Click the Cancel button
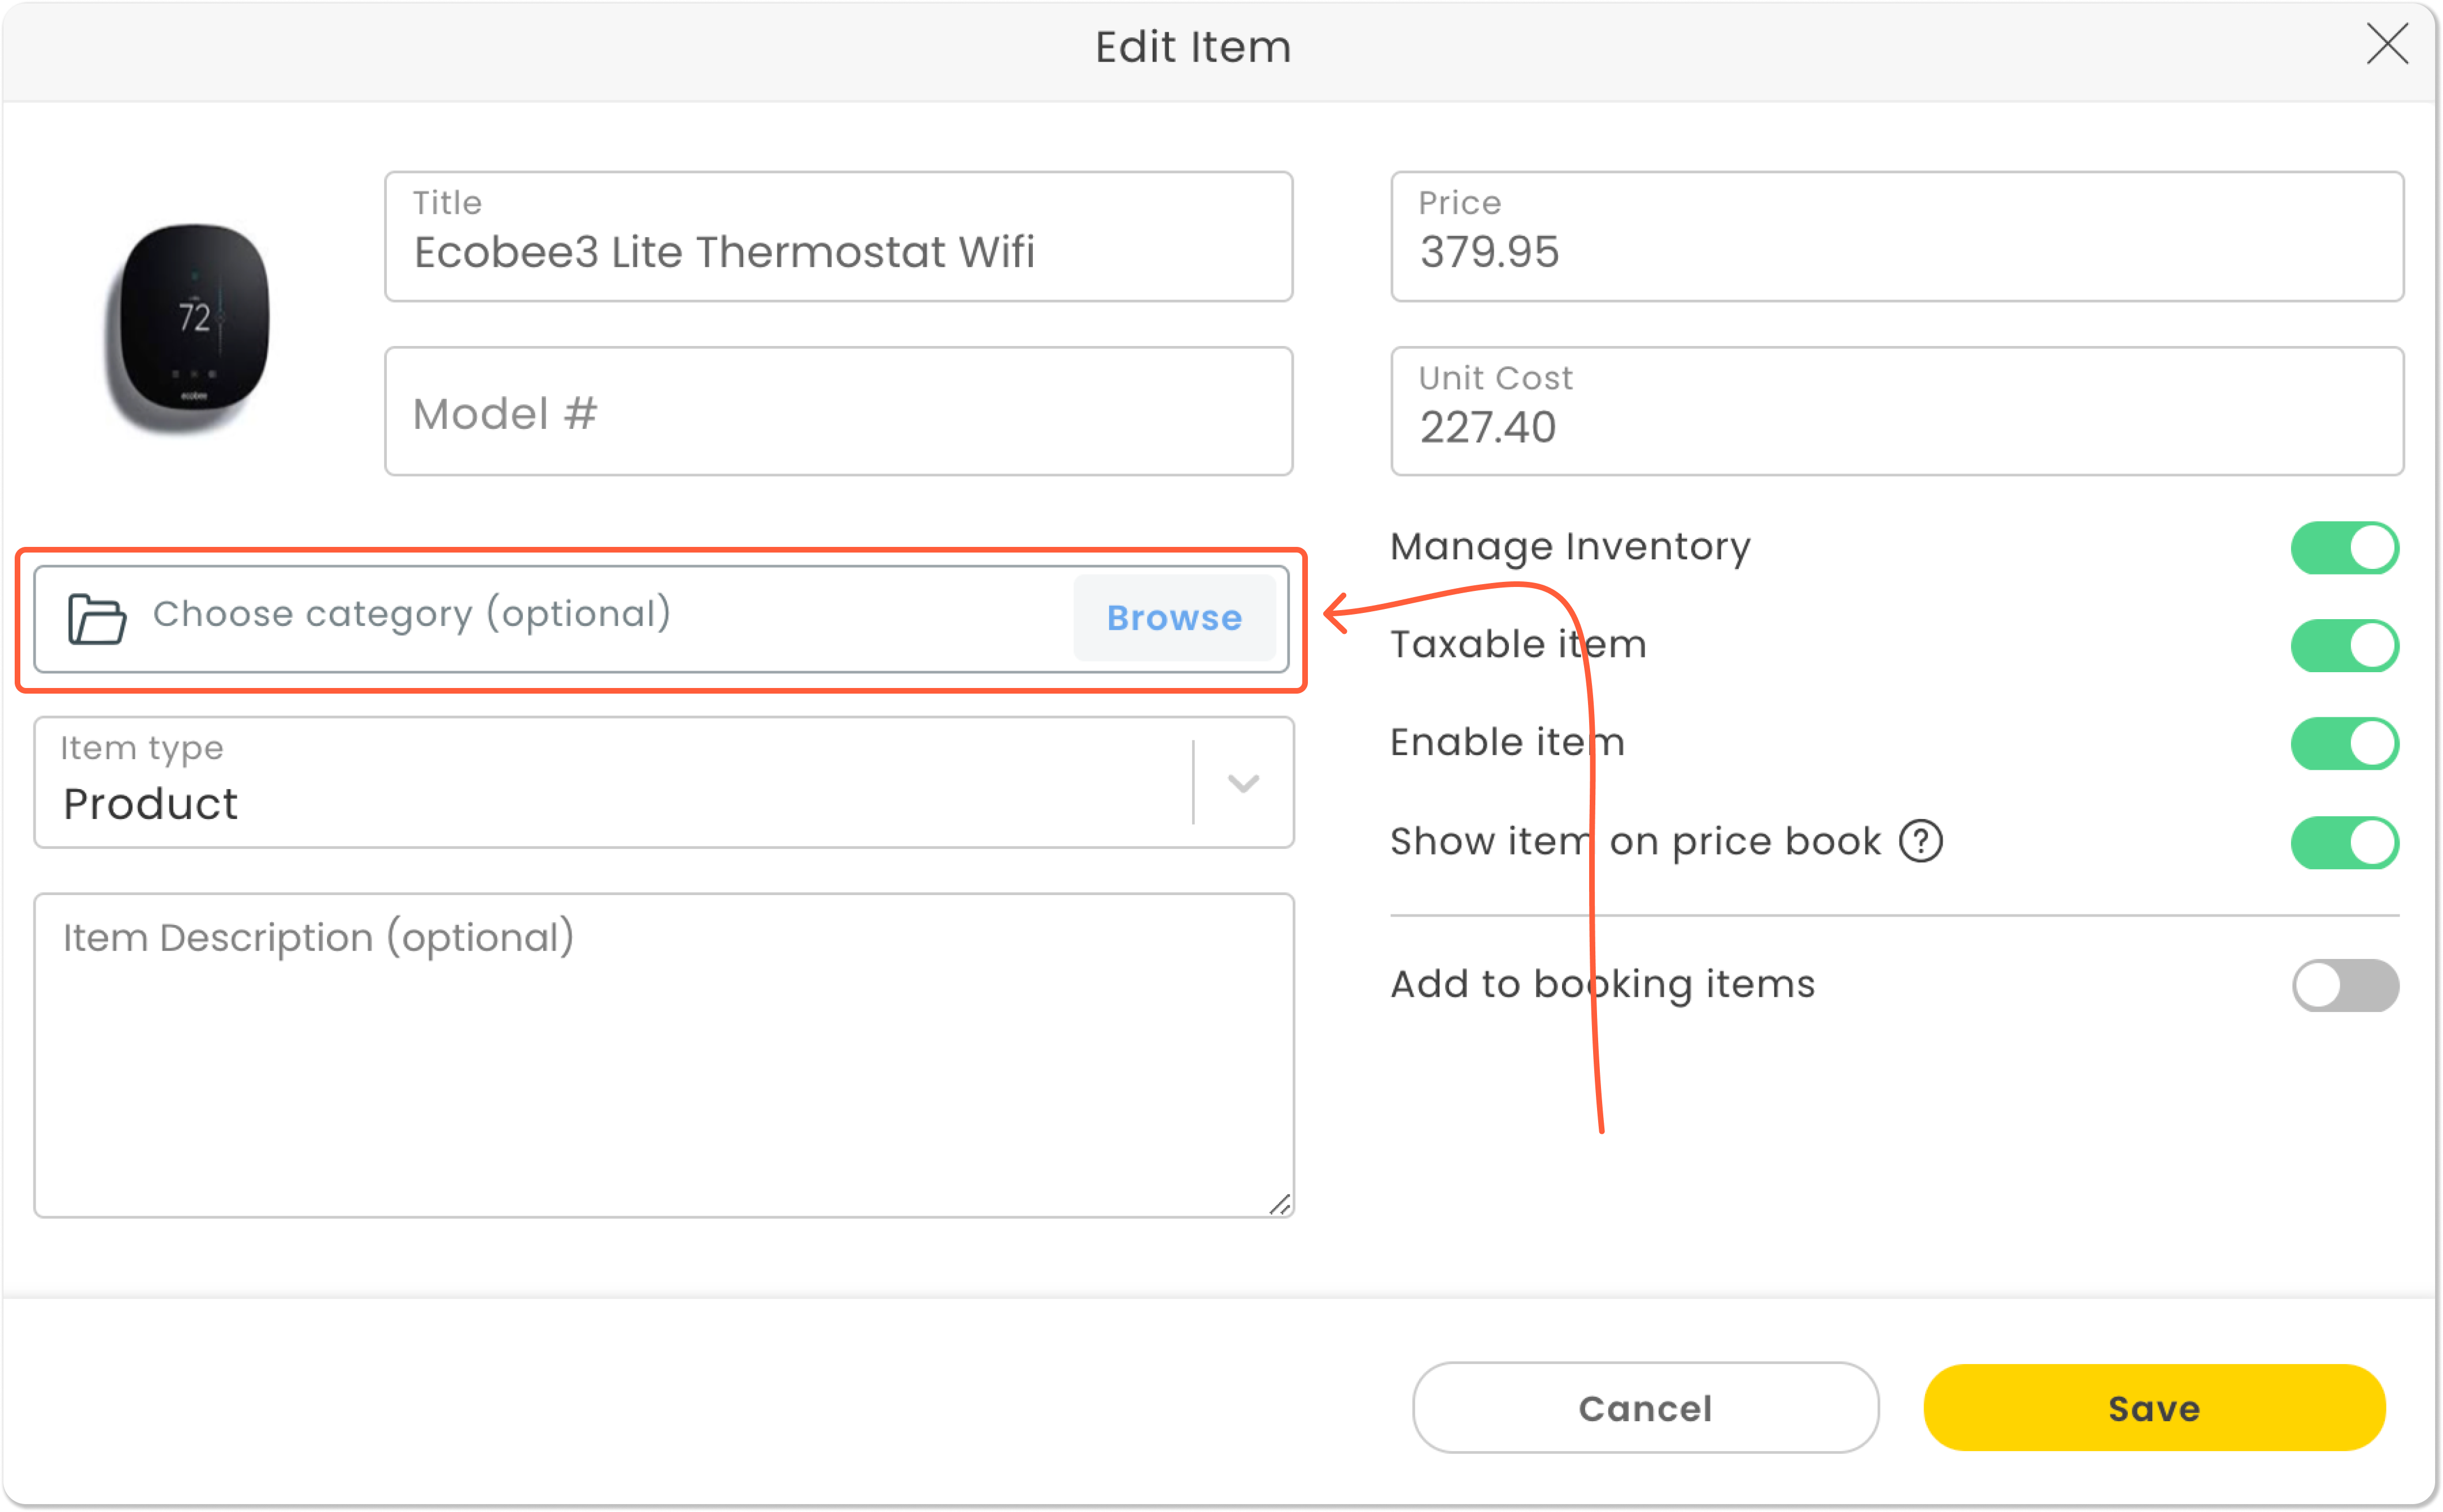This screenshot has width=2443, height=1512. (1644, 1408)
